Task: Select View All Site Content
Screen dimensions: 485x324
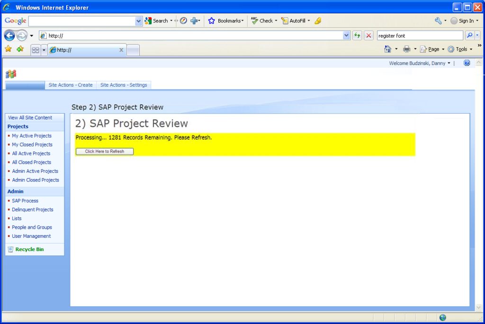Action: 29,117
